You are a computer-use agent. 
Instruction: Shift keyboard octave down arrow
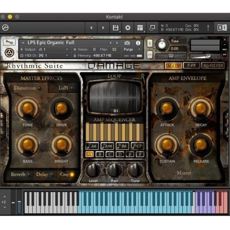(5, 207)
